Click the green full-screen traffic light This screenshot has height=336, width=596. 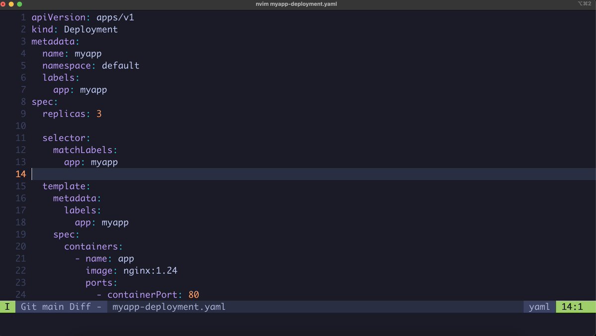[x=20, y=4]
